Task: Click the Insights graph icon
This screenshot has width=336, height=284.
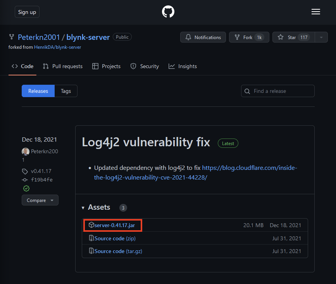Action: pos(172,66)
